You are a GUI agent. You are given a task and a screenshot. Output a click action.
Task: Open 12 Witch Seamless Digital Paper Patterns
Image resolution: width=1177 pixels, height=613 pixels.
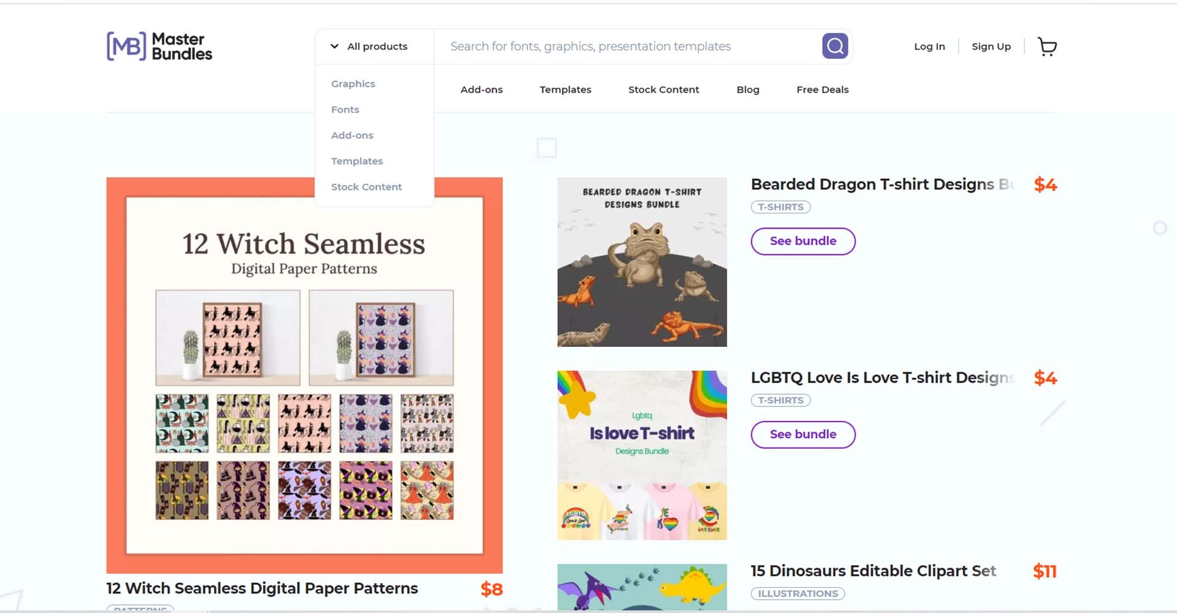pos(262,588)
